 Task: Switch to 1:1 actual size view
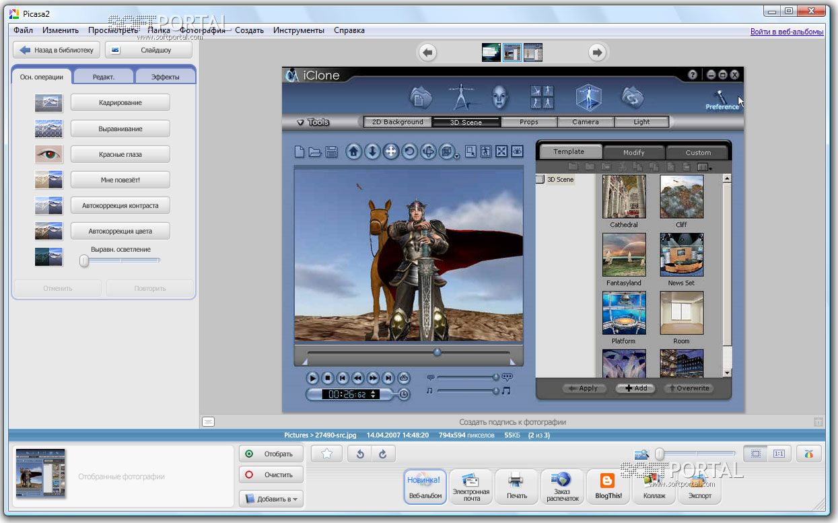tap(779, 454)
